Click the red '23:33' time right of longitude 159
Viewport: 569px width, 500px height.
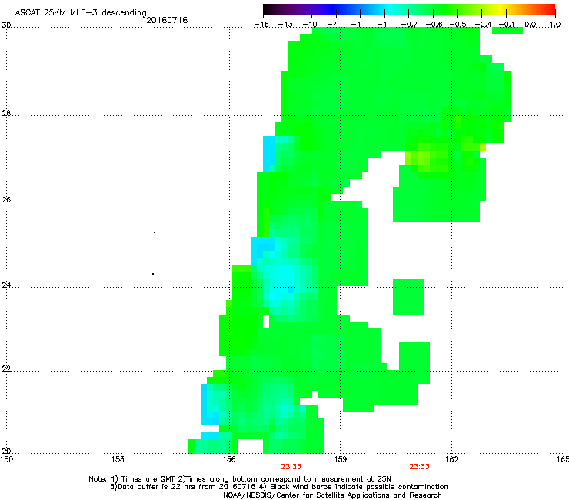pos(420,467)
